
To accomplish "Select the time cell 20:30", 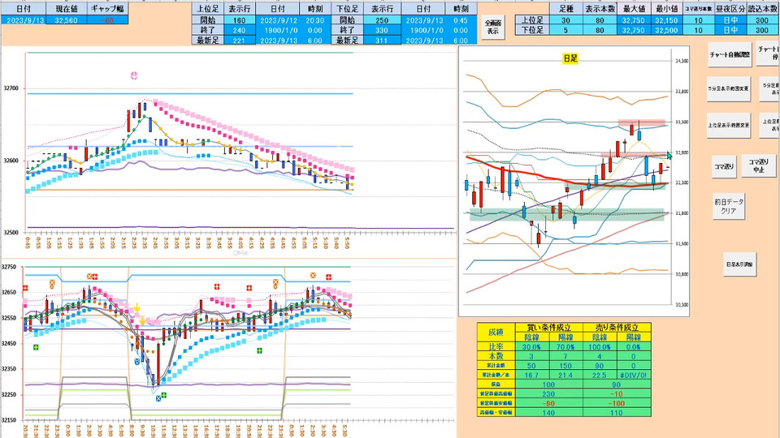I will (315, 20).
